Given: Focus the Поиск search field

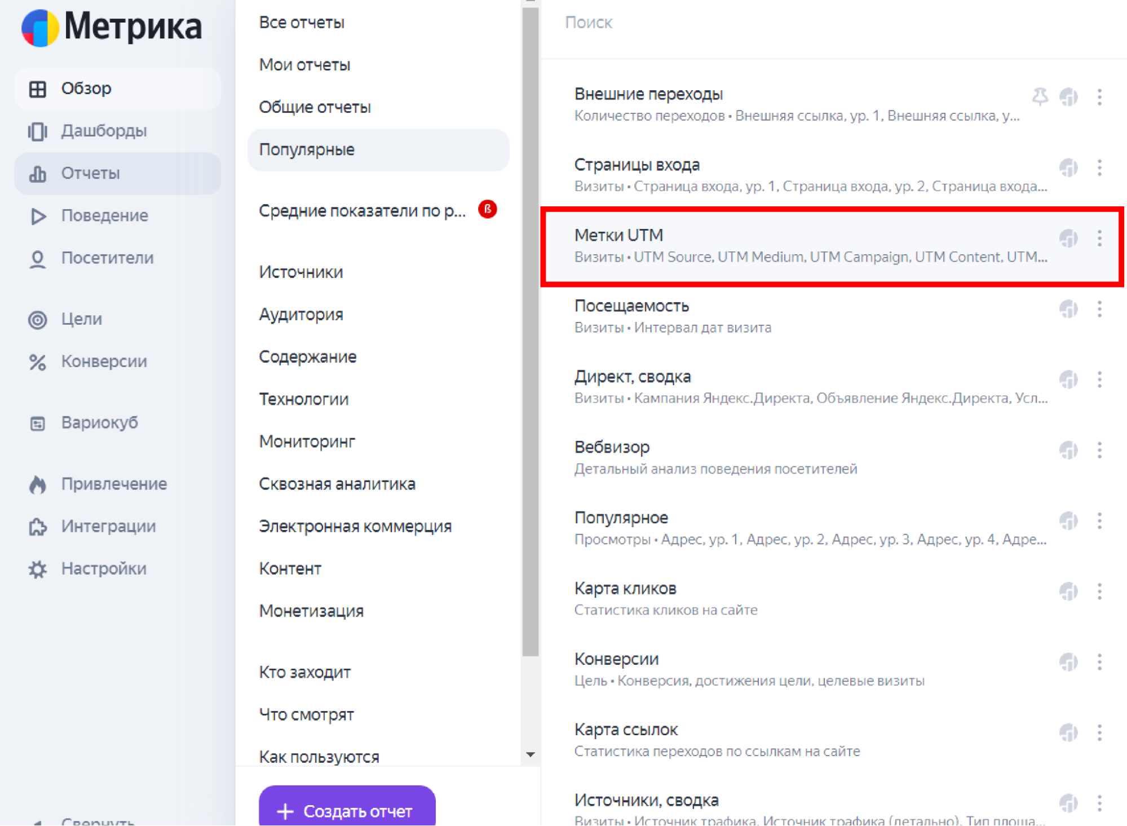Looking at the screenshot, I should (834, 23).
